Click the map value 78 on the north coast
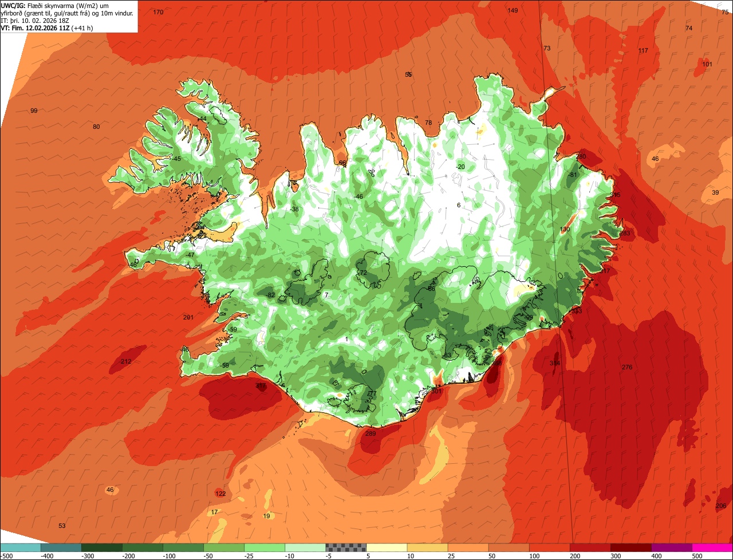 pyautogui.click(x=428, y=123)
